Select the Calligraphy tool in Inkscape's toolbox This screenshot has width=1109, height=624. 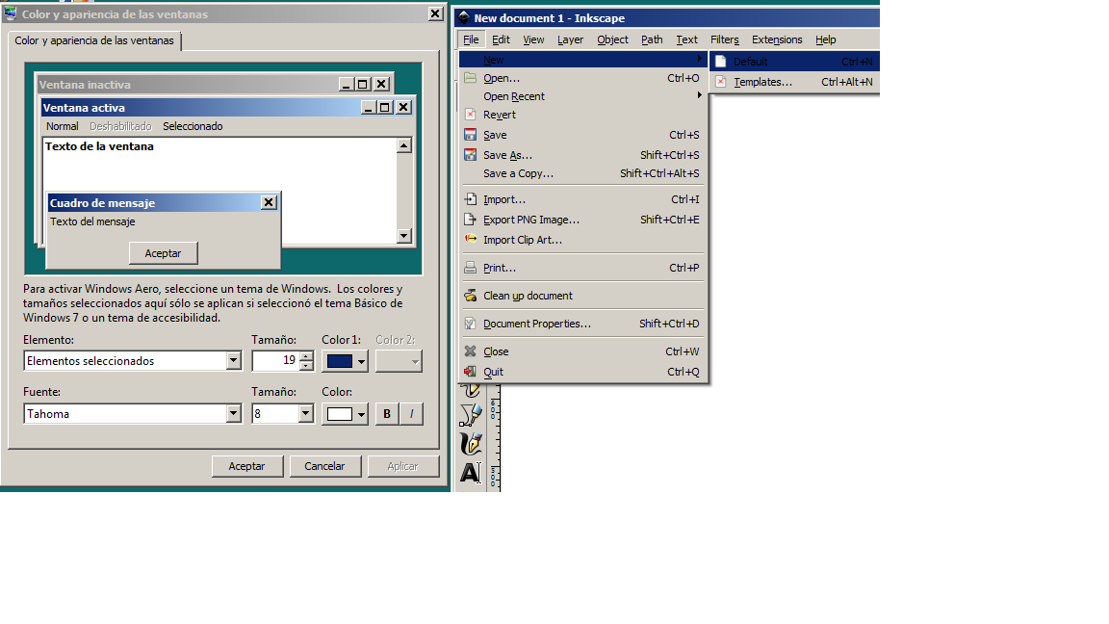pos(472,444)
